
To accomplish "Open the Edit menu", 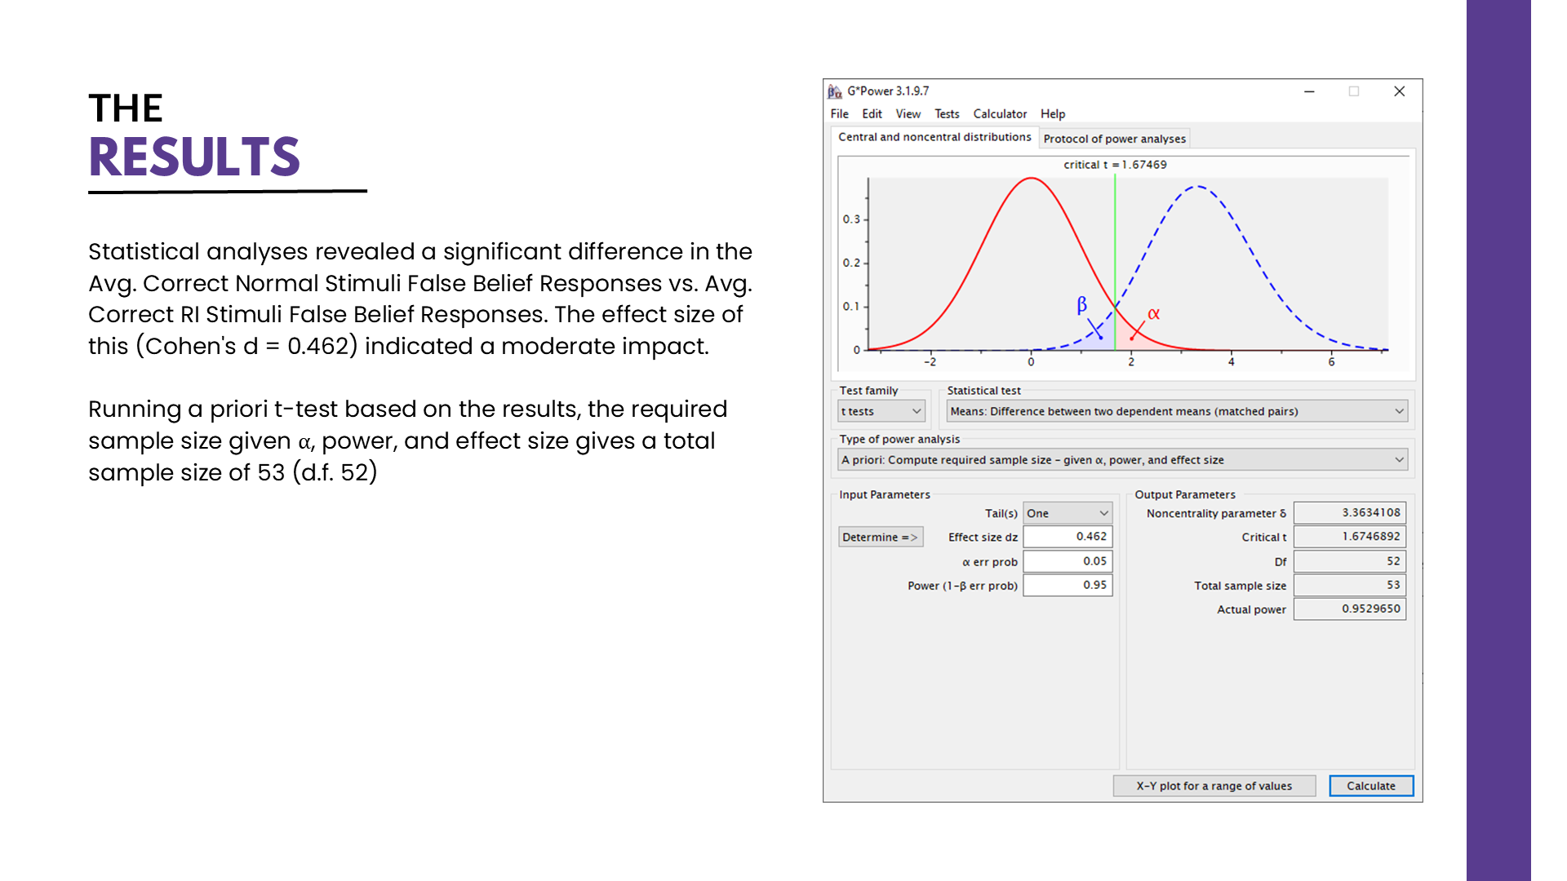I will [x=872, y=114].
